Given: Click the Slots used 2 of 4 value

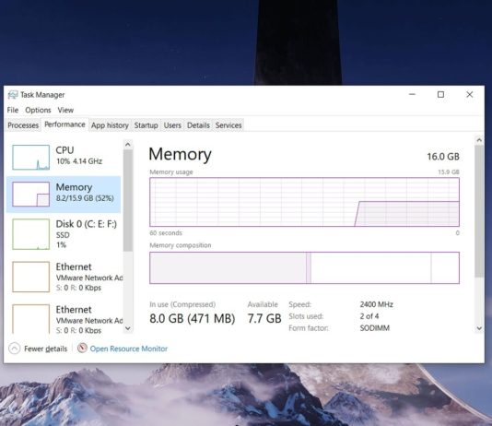Looking at the screenshot, I should 369,316.
